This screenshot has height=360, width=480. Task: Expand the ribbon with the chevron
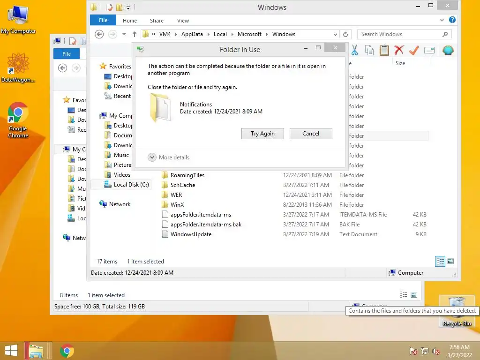tap(442, 20)
